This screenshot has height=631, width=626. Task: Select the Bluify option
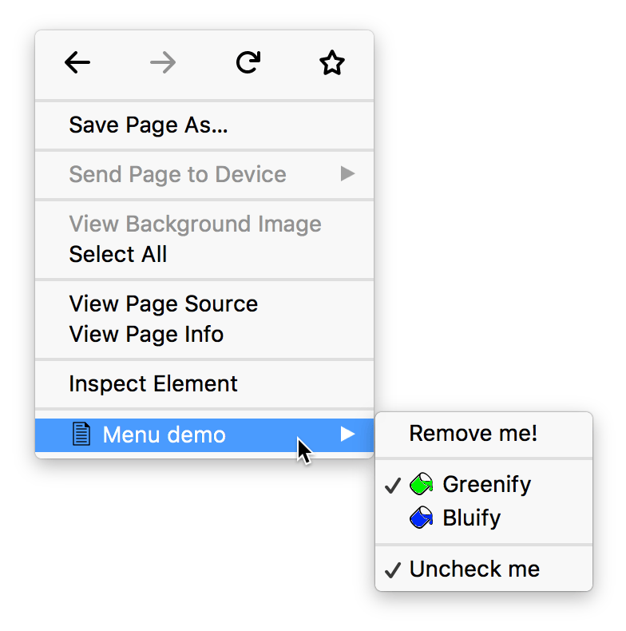(x=471, y=518)
